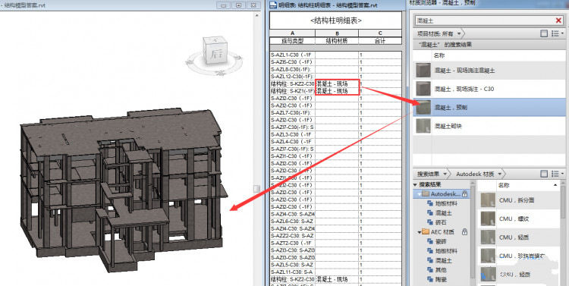Select schedule row S-AZL7-C30(-1F)

click(x=335, y=113)
